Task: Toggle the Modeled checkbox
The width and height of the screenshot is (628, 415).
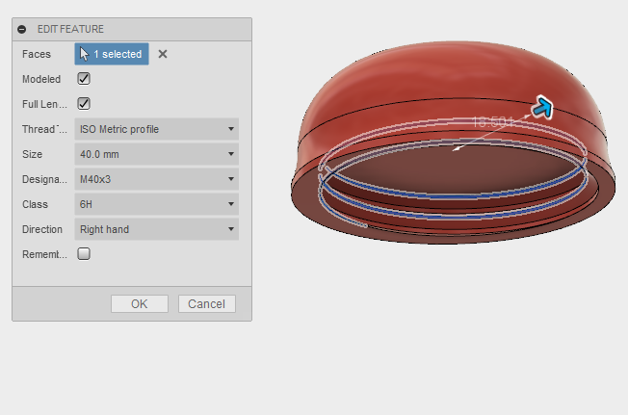Action: [x=84, y=79]
